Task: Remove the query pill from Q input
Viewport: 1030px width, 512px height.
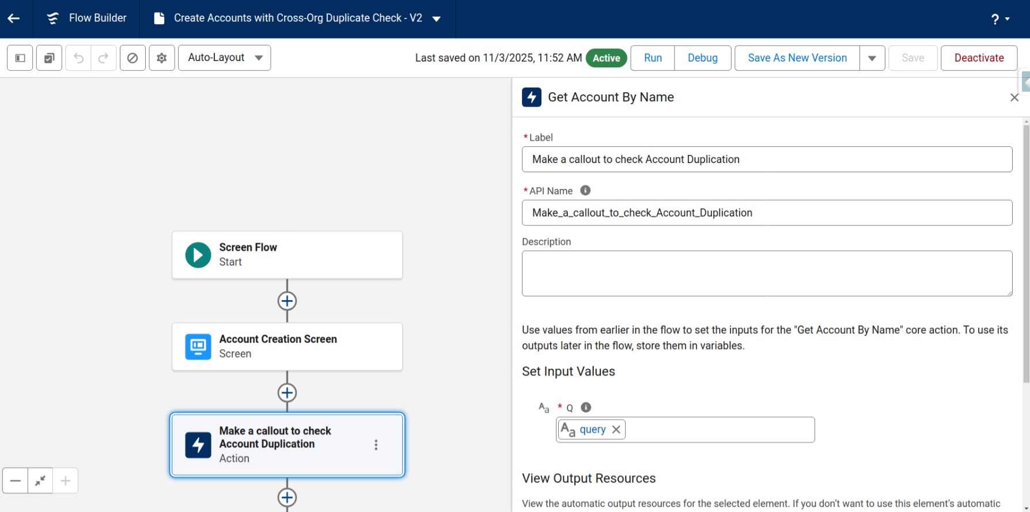Action: (x=616, y=430)
